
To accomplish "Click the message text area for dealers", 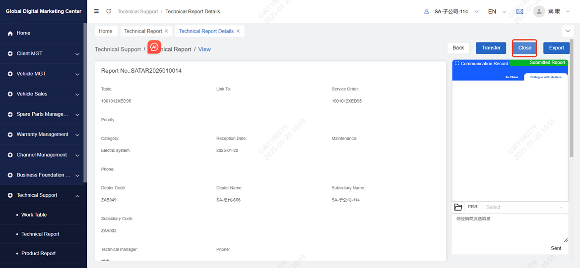I will point(510,227).
